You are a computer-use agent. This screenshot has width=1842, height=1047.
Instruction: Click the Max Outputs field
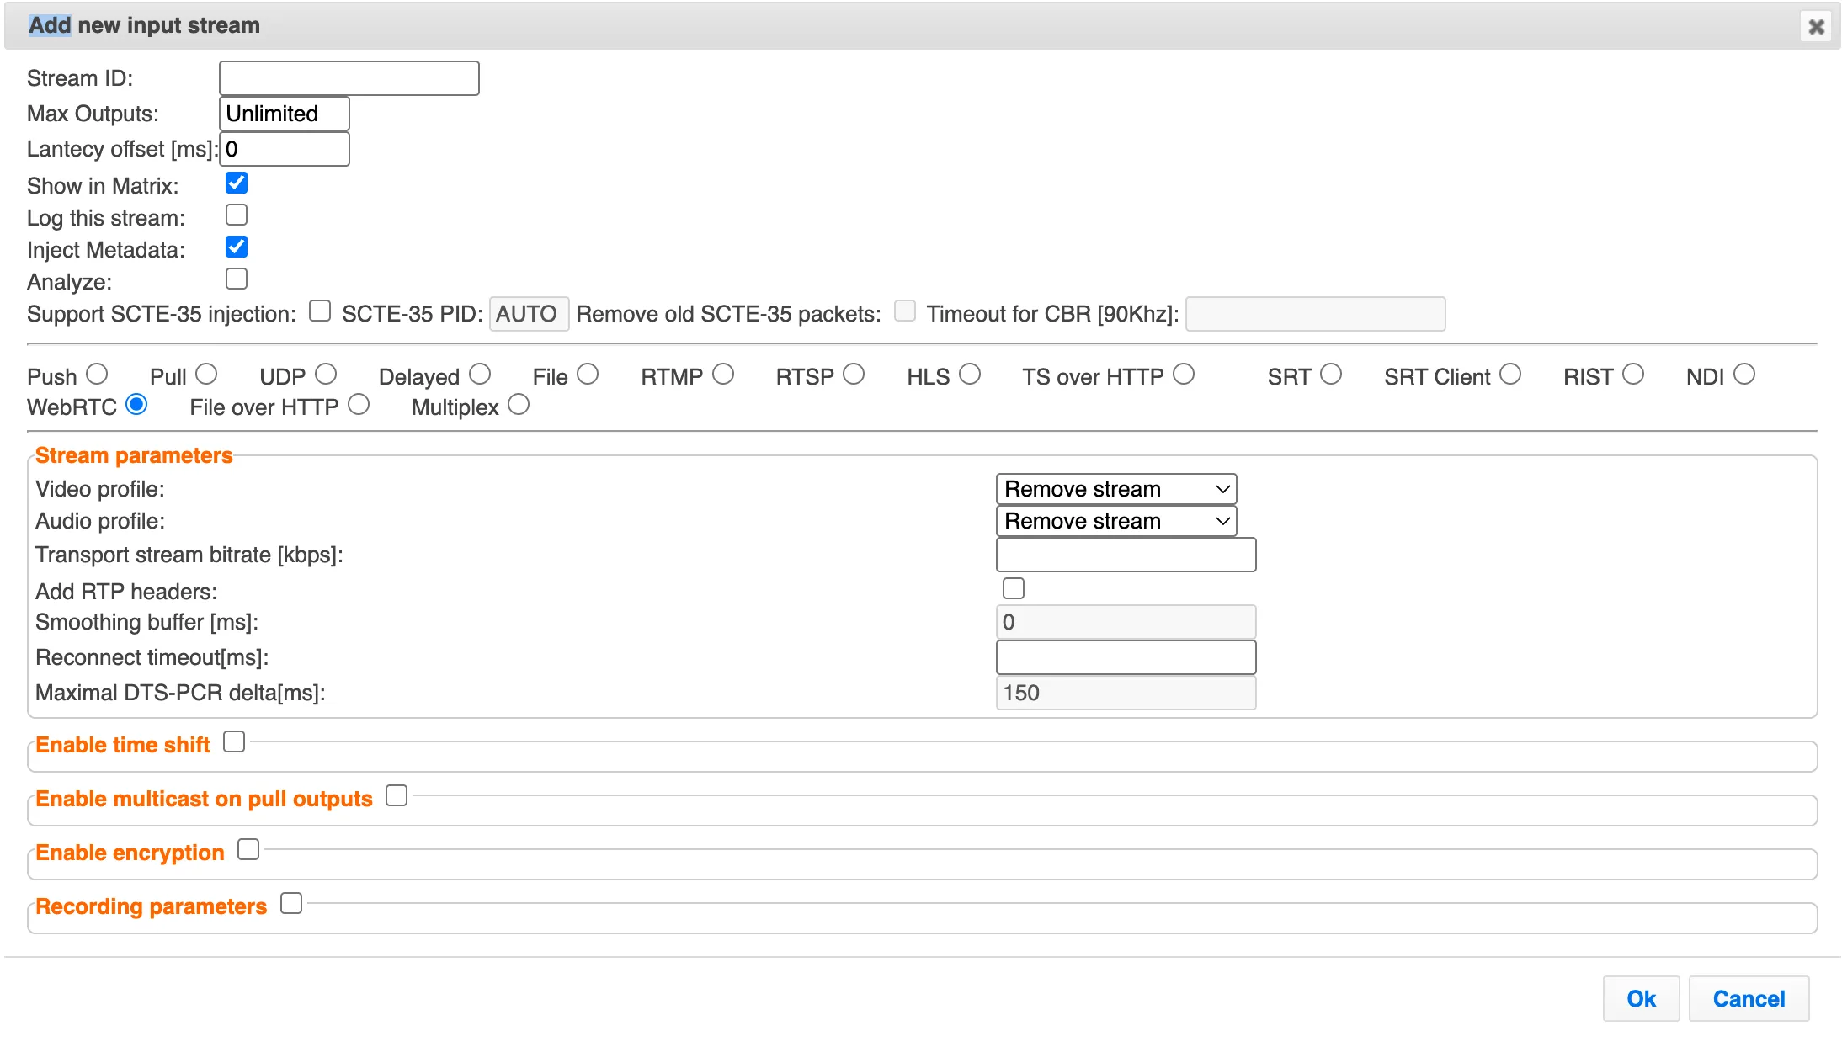click(x=285, y=114)
